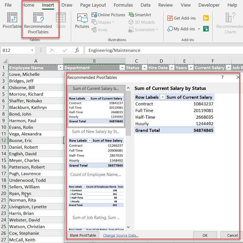Open the Help tab
Viewport: 243px width, 243px height.
coord(232,5)
